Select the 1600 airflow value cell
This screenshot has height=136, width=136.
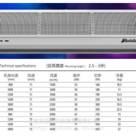pyautogui.click(x=52, y=90)
